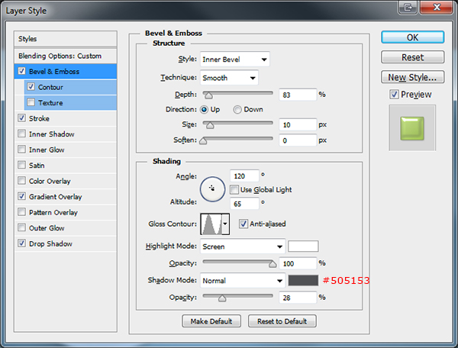Open the Highlight Mode dropdown

click(x=243, y=246)
